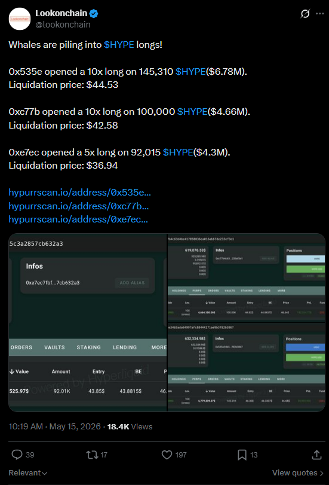Open the left screenshot showing 0xe7ec7fbf infos

pos(88,322)
